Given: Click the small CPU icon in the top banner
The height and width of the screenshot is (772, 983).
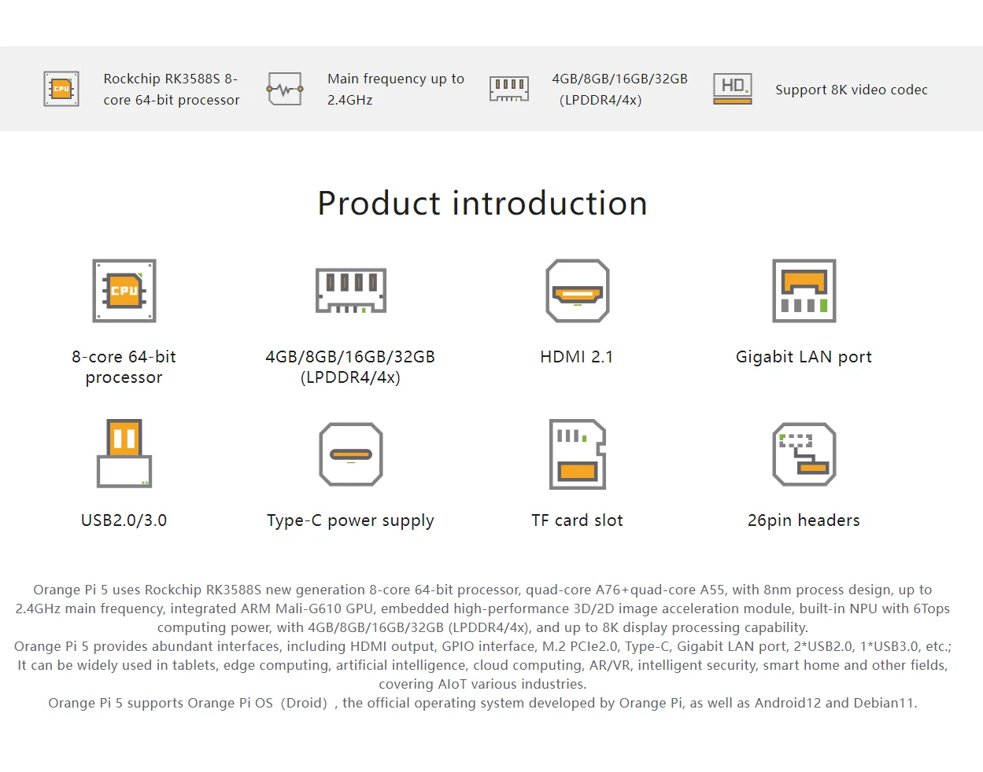Looking at the screenshot, I should pos(61,89).
